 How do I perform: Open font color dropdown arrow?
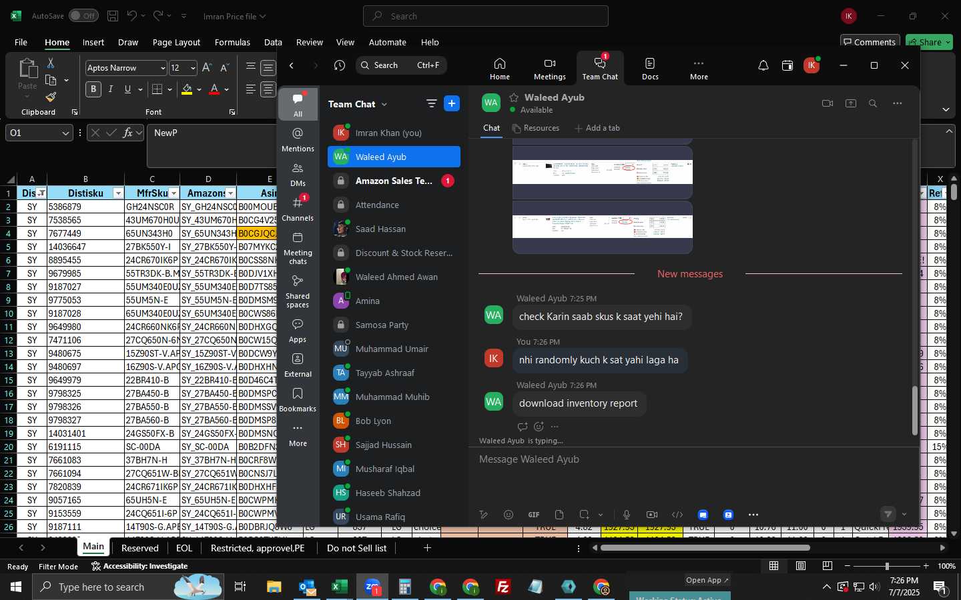tap(227, 89)
